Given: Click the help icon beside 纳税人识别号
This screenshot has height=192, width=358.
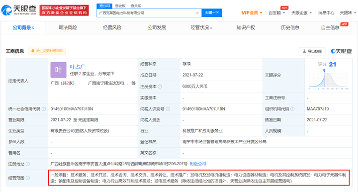Looking at the screenshot, I should coord(168,109).
